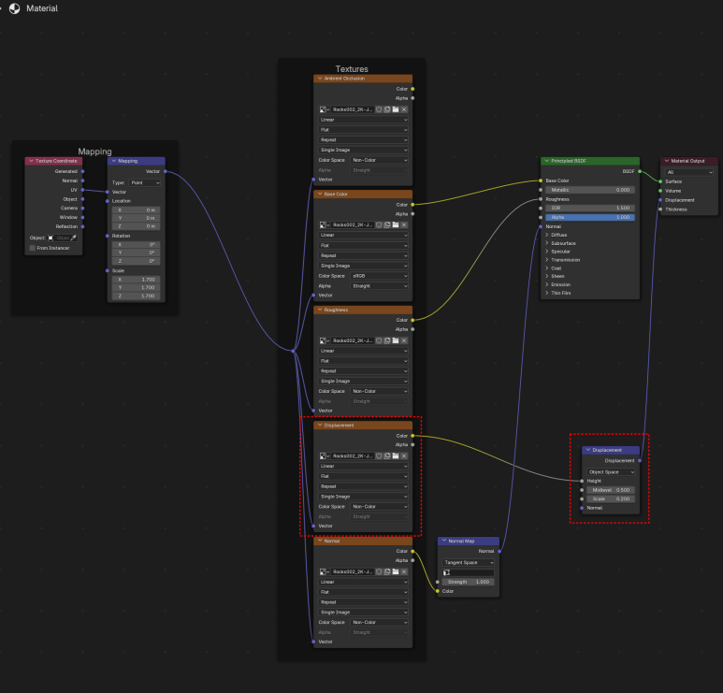723x693 pixels.
Task: Expand Diffuse panel in Principled BSDF
Action: tap(547, 235)
